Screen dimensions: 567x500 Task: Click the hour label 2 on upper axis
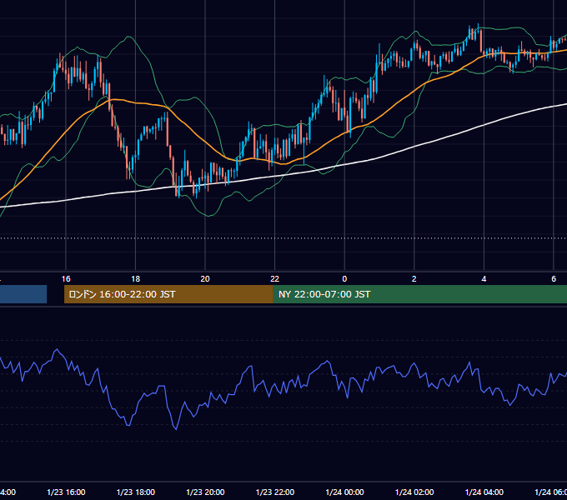pos(414,279)
